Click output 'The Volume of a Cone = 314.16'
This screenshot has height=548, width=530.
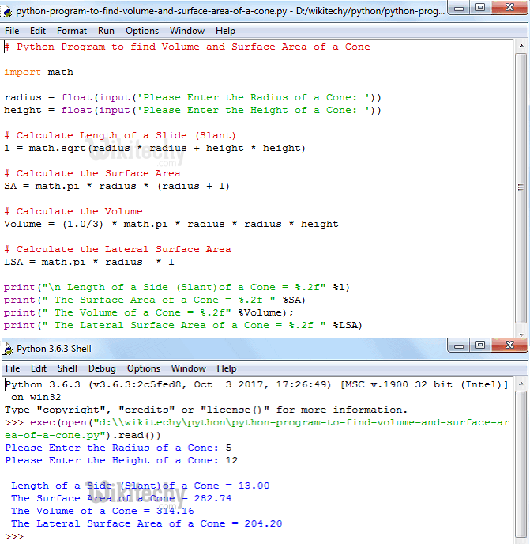tap(103, 511)
